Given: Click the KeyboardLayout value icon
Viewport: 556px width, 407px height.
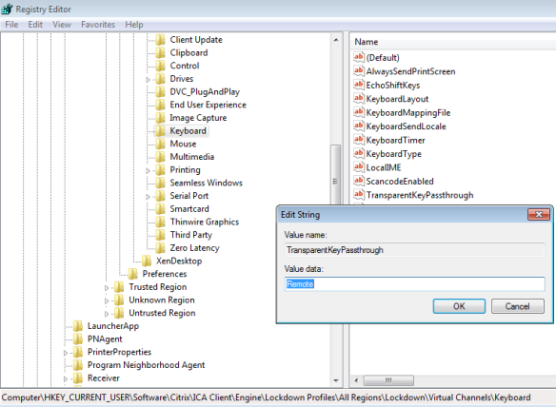Looking at the screenshot, I should click(359, 99).
